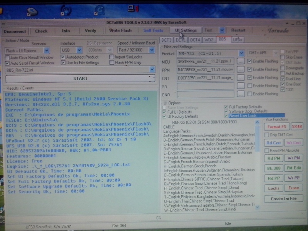308x231 pixels.
Task: Click the Bk.308 button
Action: [274, 168]
